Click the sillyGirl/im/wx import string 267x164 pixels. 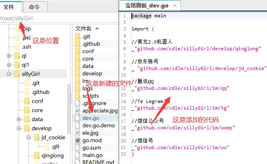[x=182, y=148]
